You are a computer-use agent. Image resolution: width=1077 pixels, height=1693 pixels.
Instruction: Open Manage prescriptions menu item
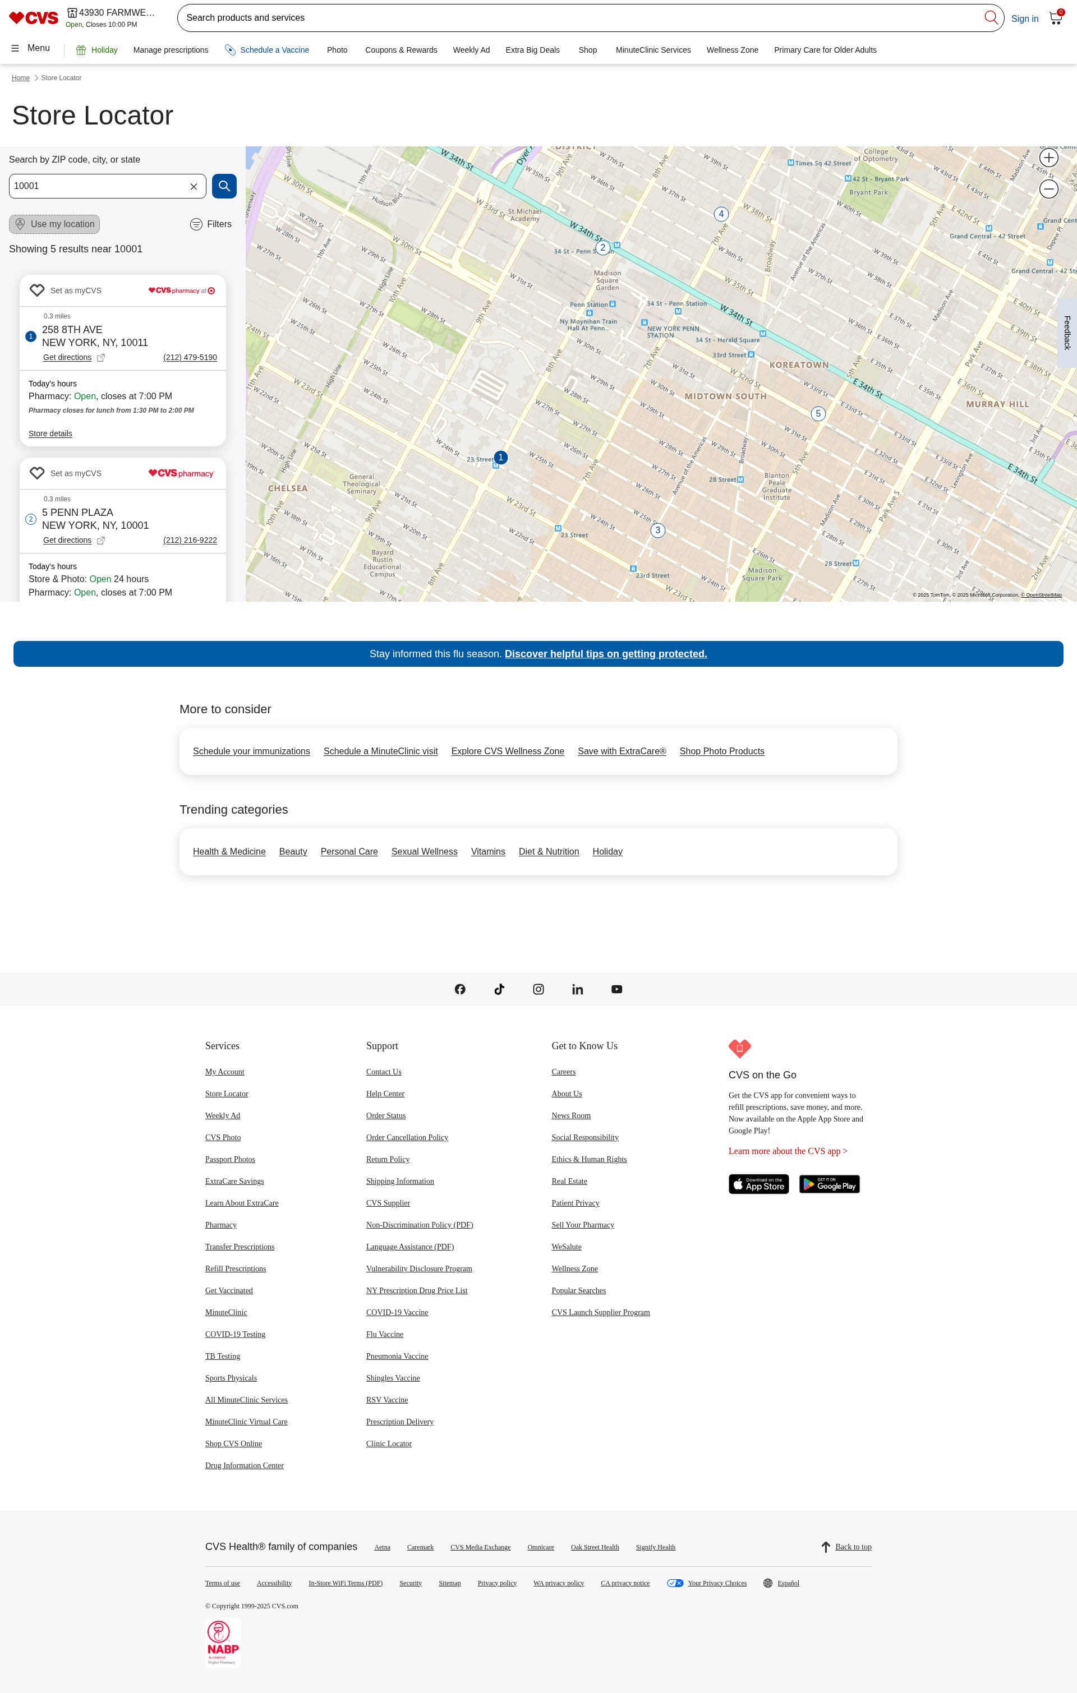(x=170, y=50)
